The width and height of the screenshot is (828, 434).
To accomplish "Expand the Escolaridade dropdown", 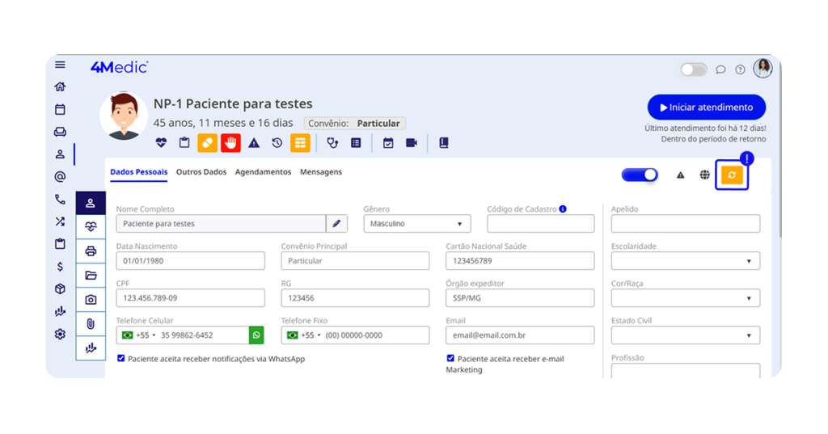I will click(x=685, y=261).
